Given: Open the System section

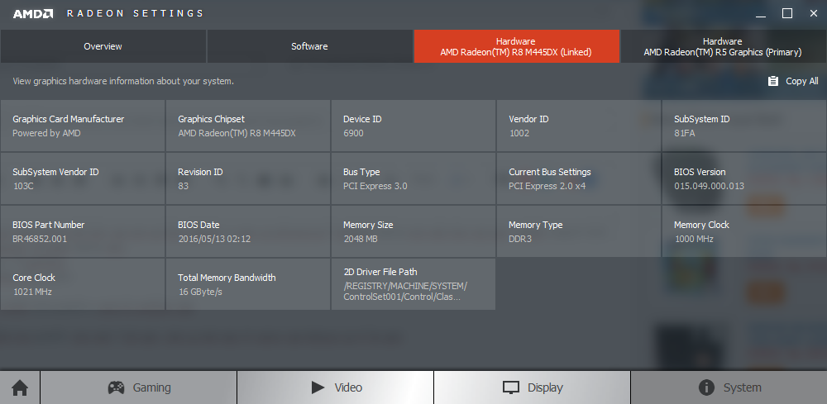Looking at the screenshot, I should [729, 387].
